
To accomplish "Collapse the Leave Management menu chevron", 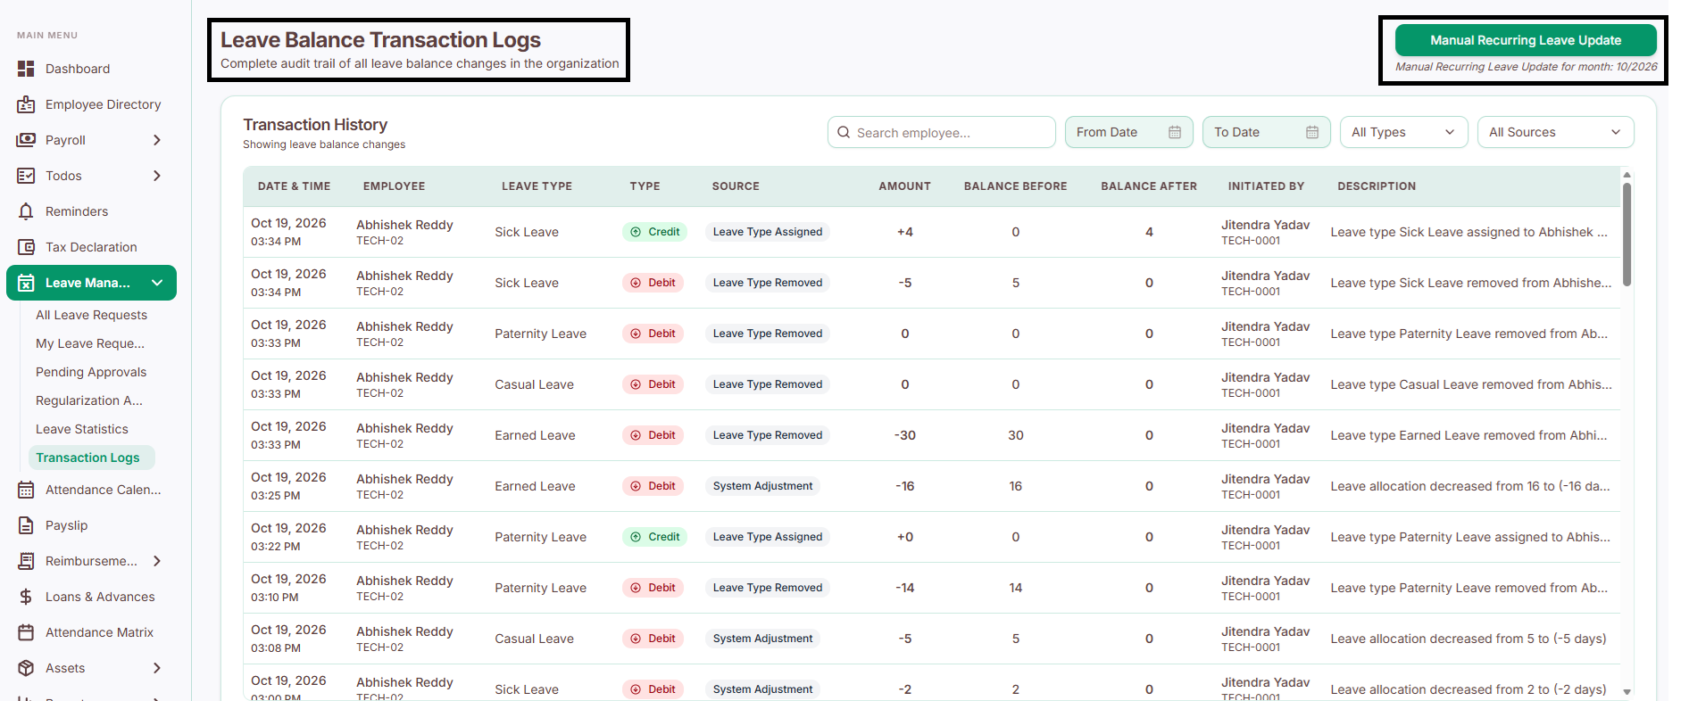I will click(157, 283).
